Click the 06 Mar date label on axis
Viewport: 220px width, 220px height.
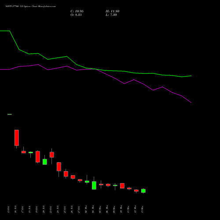coord(107,209)
